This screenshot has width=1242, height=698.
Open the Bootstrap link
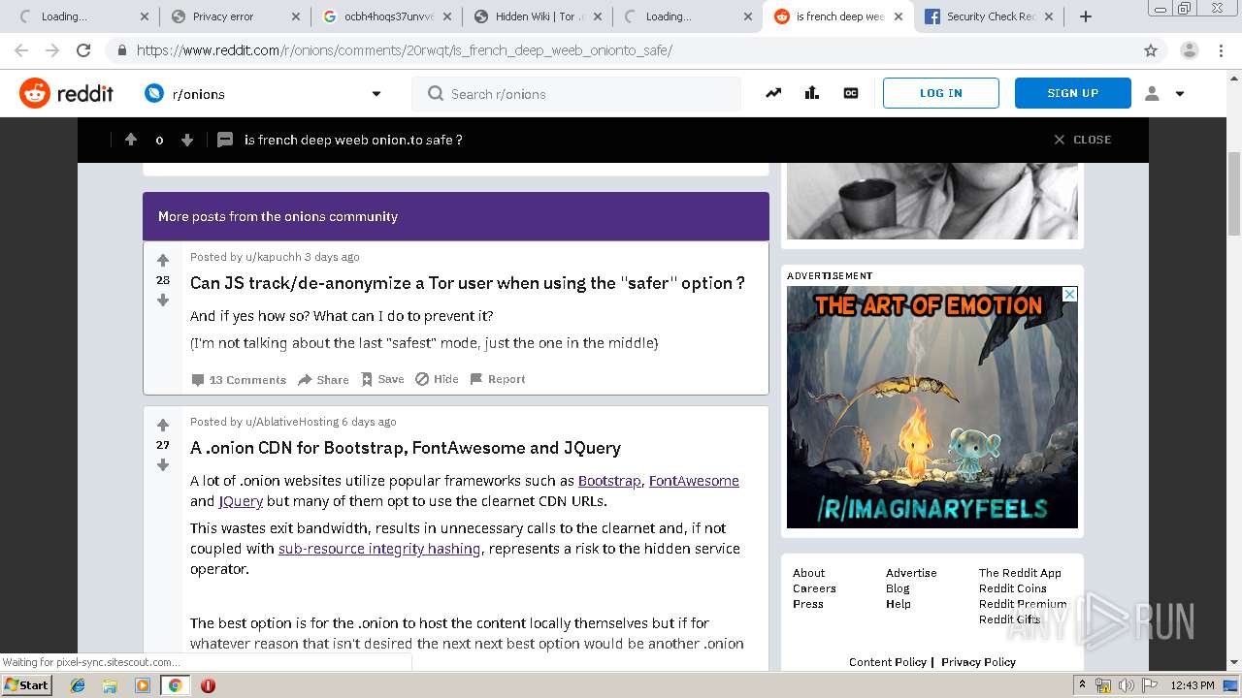point(609,481)
